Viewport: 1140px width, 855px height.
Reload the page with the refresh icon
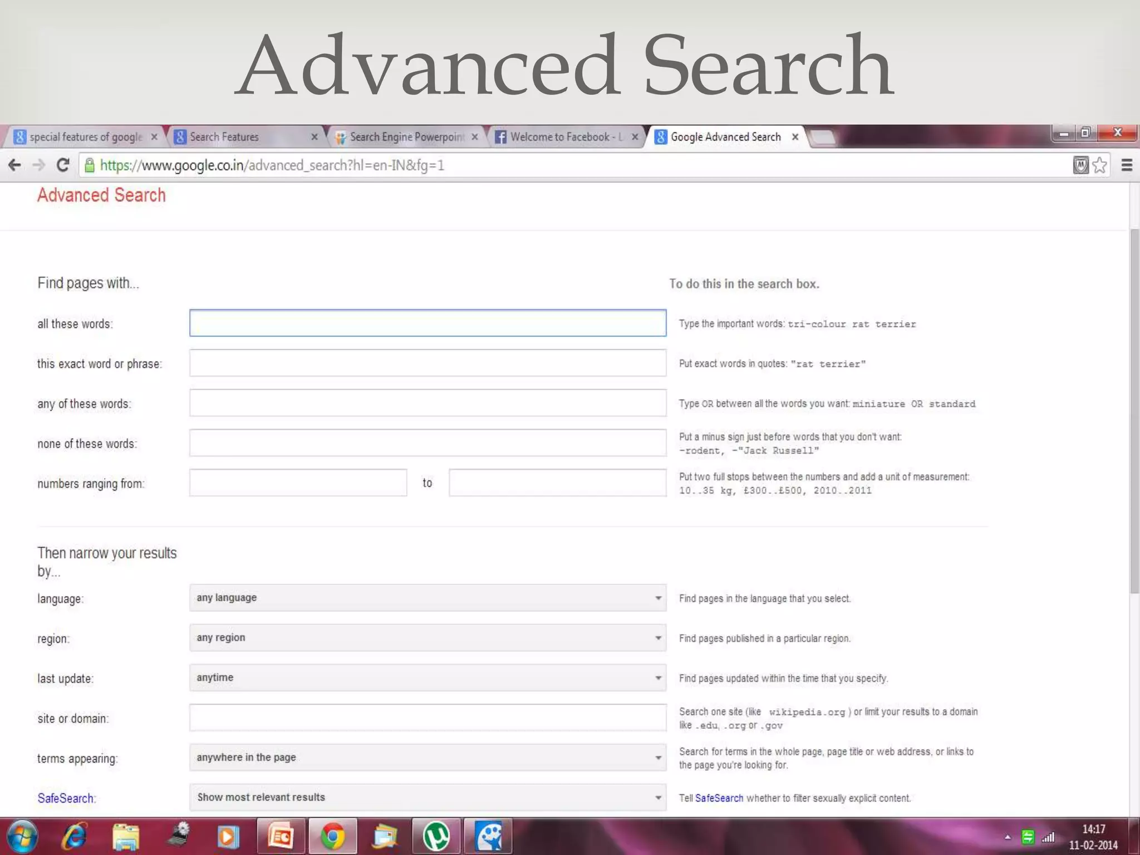(x=63, y=165)
